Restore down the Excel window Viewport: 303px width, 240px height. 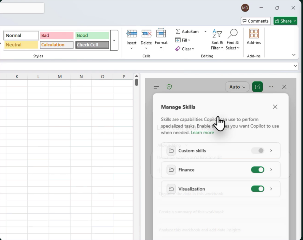tap(277, 8)
